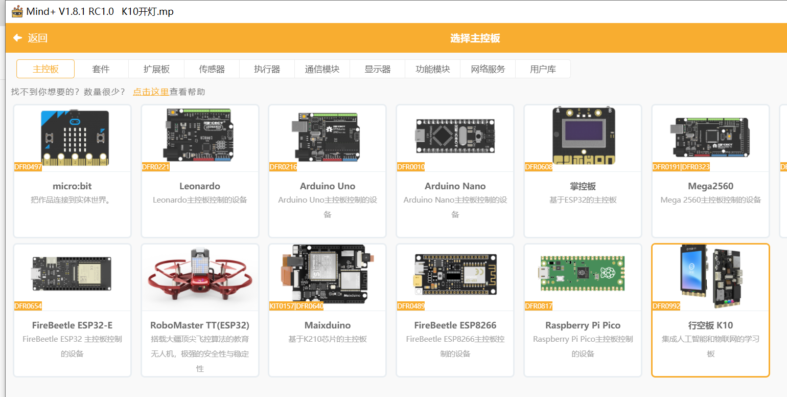The height and width of the screenshot is (397, 787).
Task: Click the DFR0817 product tag
Action: [539, 306]
